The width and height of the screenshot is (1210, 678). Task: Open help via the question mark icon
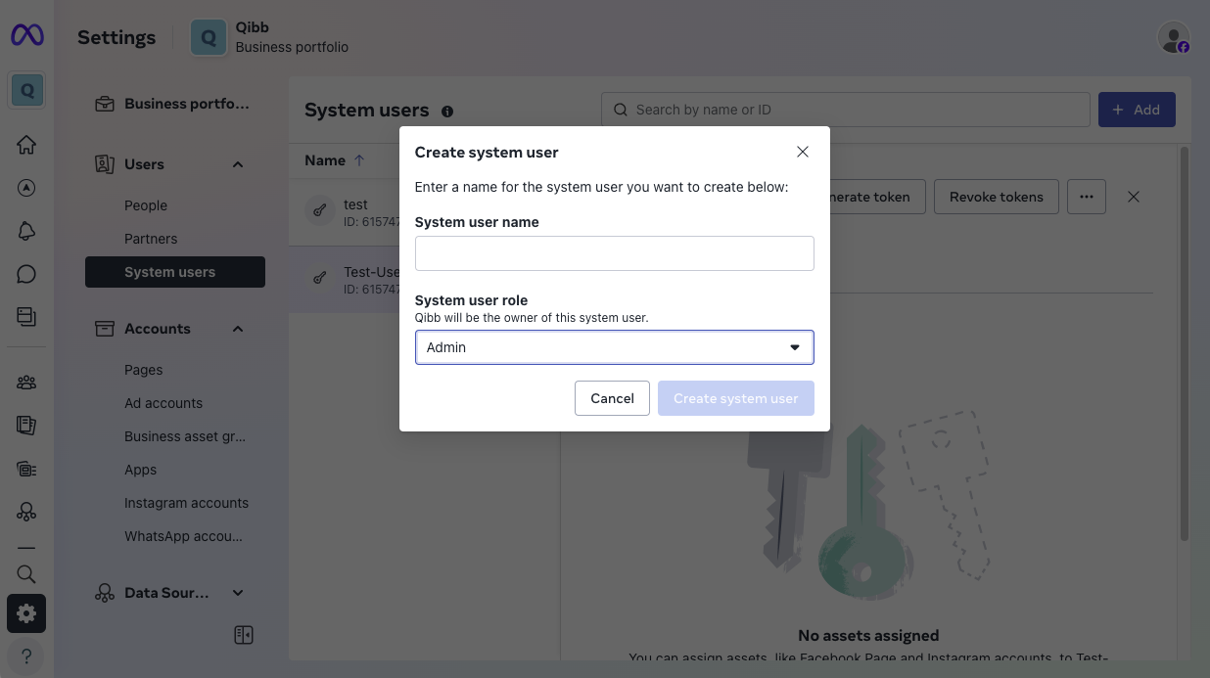click(x=26, y=655)
